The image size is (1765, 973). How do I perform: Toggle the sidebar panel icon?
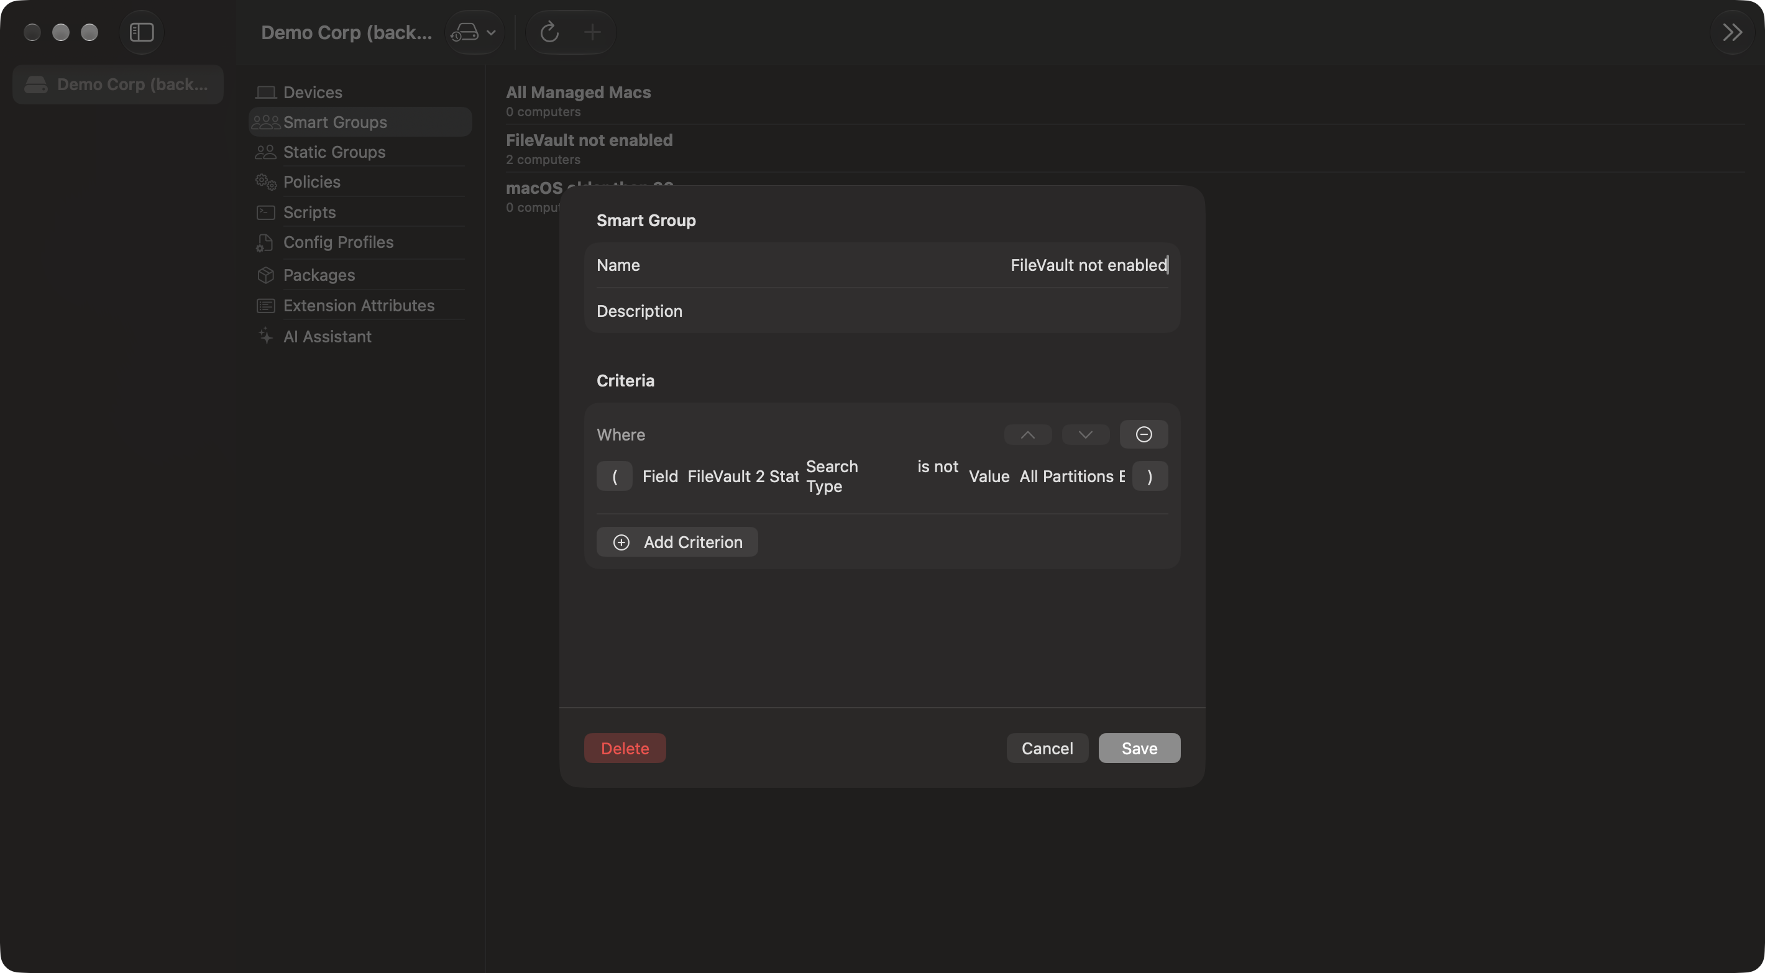(x=142, y=32)
